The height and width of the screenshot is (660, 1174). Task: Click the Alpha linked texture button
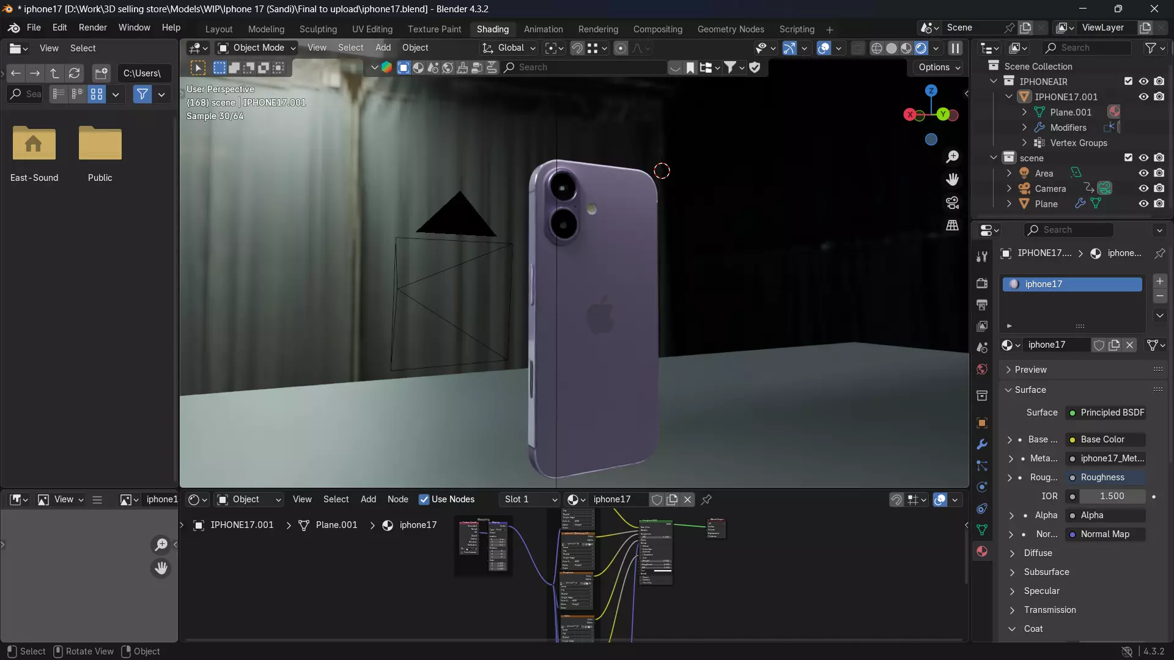(x=1106, y=515)
